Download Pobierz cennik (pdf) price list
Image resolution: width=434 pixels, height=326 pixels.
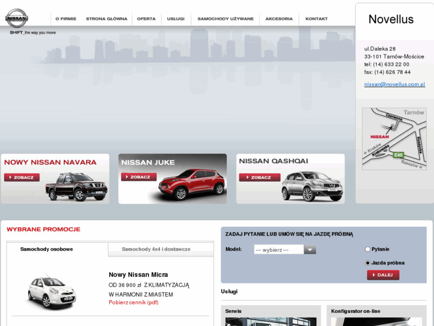[133, 303]
